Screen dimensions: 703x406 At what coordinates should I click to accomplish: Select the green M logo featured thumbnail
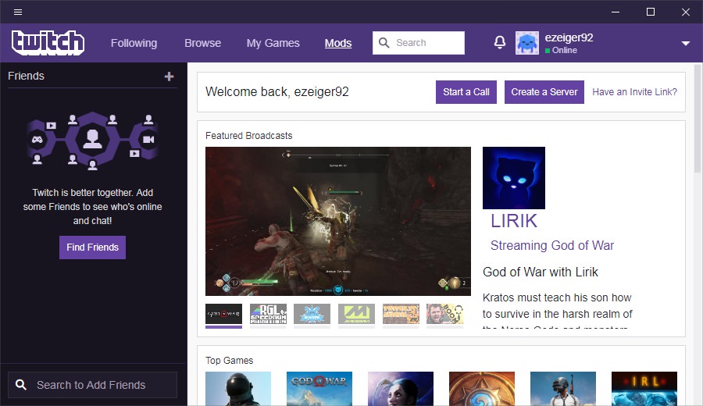tap(356, 314)
